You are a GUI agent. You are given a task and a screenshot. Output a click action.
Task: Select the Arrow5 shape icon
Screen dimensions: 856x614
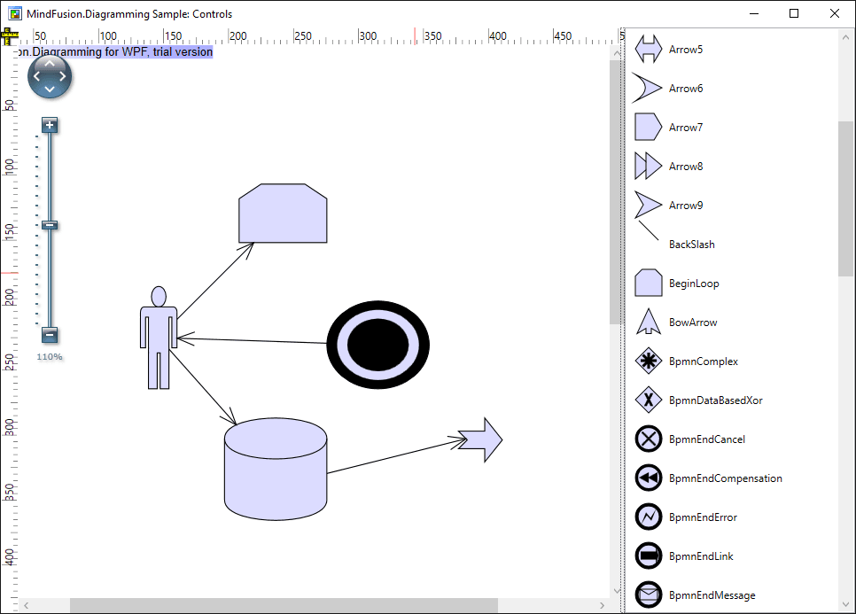click(648, 49)
